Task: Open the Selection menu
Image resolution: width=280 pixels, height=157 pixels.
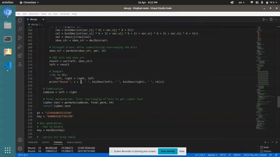Action: (34, 14)
